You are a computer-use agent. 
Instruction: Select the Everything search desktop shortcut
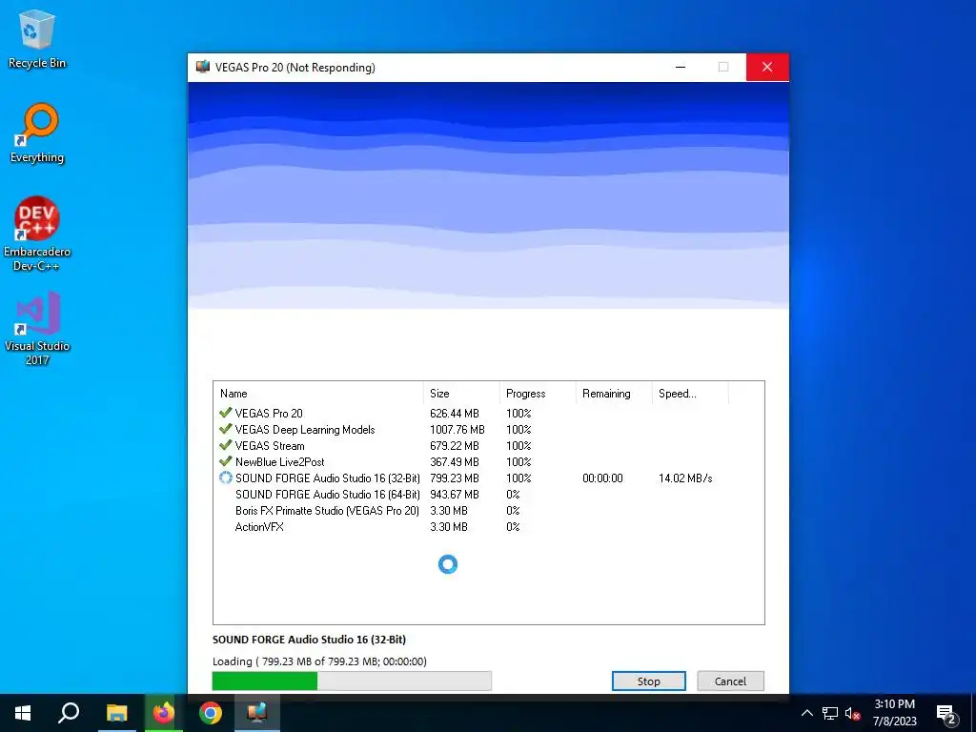pos(37,133)
